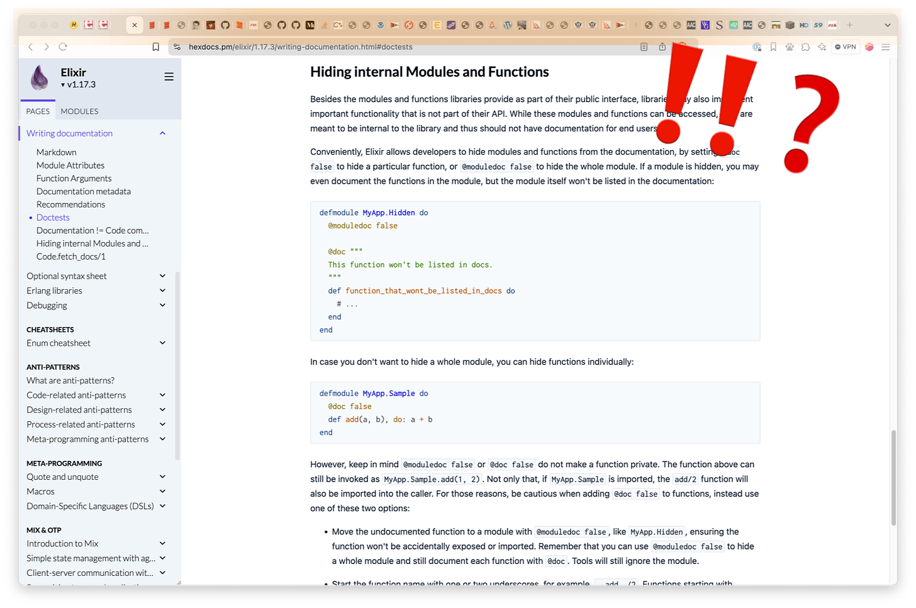
Task: Open the Code.fetch_docs/1 link
Action: 71,257
